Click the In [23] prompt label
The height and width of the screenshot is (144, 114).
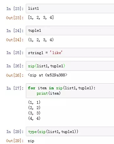15,8
